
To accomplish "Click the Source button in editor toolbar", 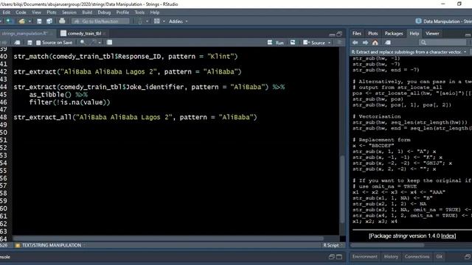I will point(315,43).
